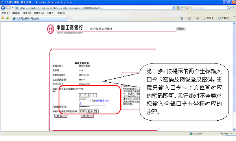Click the red Stop loading icon
This screenshot has width=236, height=141.
(188, 8)
